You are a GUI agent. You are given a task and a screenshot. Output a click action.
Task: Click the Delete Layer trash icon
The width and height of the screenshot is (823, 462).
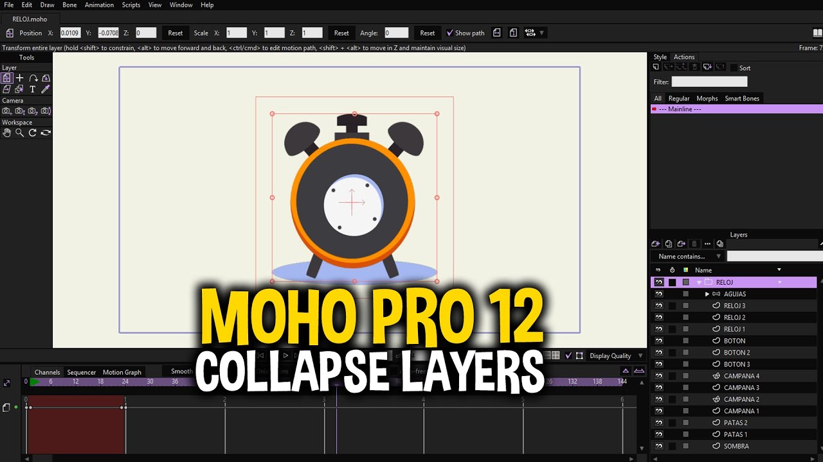pos(694,244)
